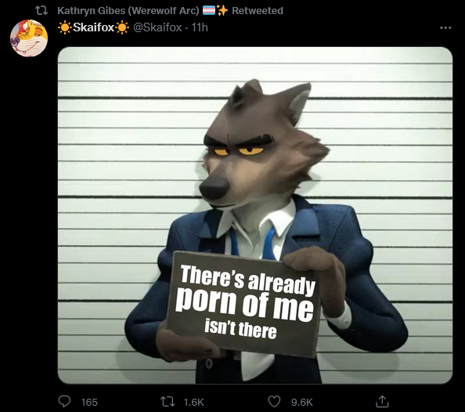Click the retweet arrows icon below the image
Viewport: 465px width, 412px height.
[168, 402]
